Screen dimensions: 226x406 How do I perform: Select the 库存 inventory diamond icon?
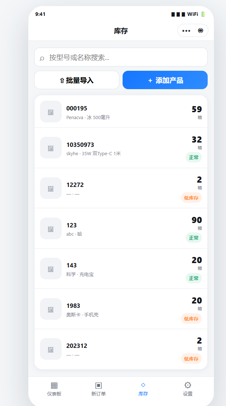coord(143,385)
